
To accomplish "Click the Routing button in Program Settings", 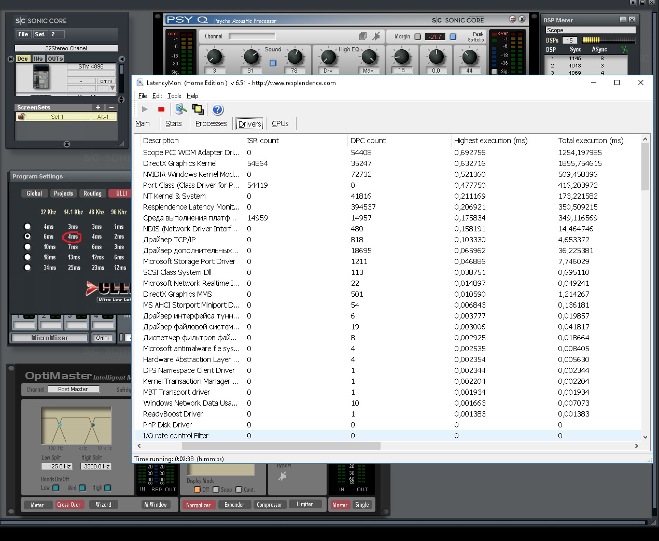I will (92, 193).
